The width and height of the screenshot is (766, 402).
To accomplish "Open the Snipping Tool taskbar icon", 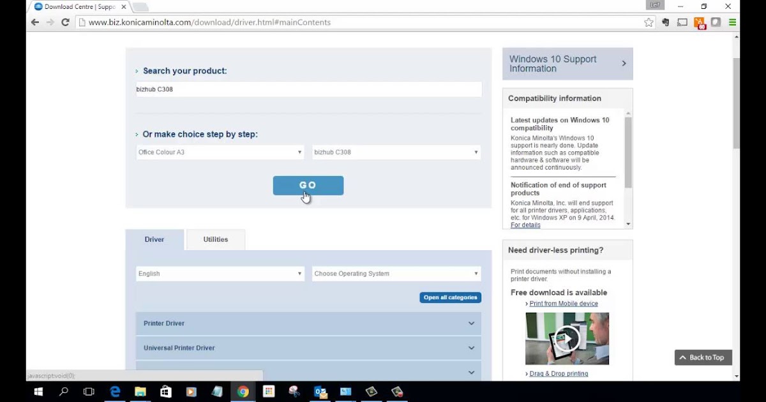I will tap(294, 392).
